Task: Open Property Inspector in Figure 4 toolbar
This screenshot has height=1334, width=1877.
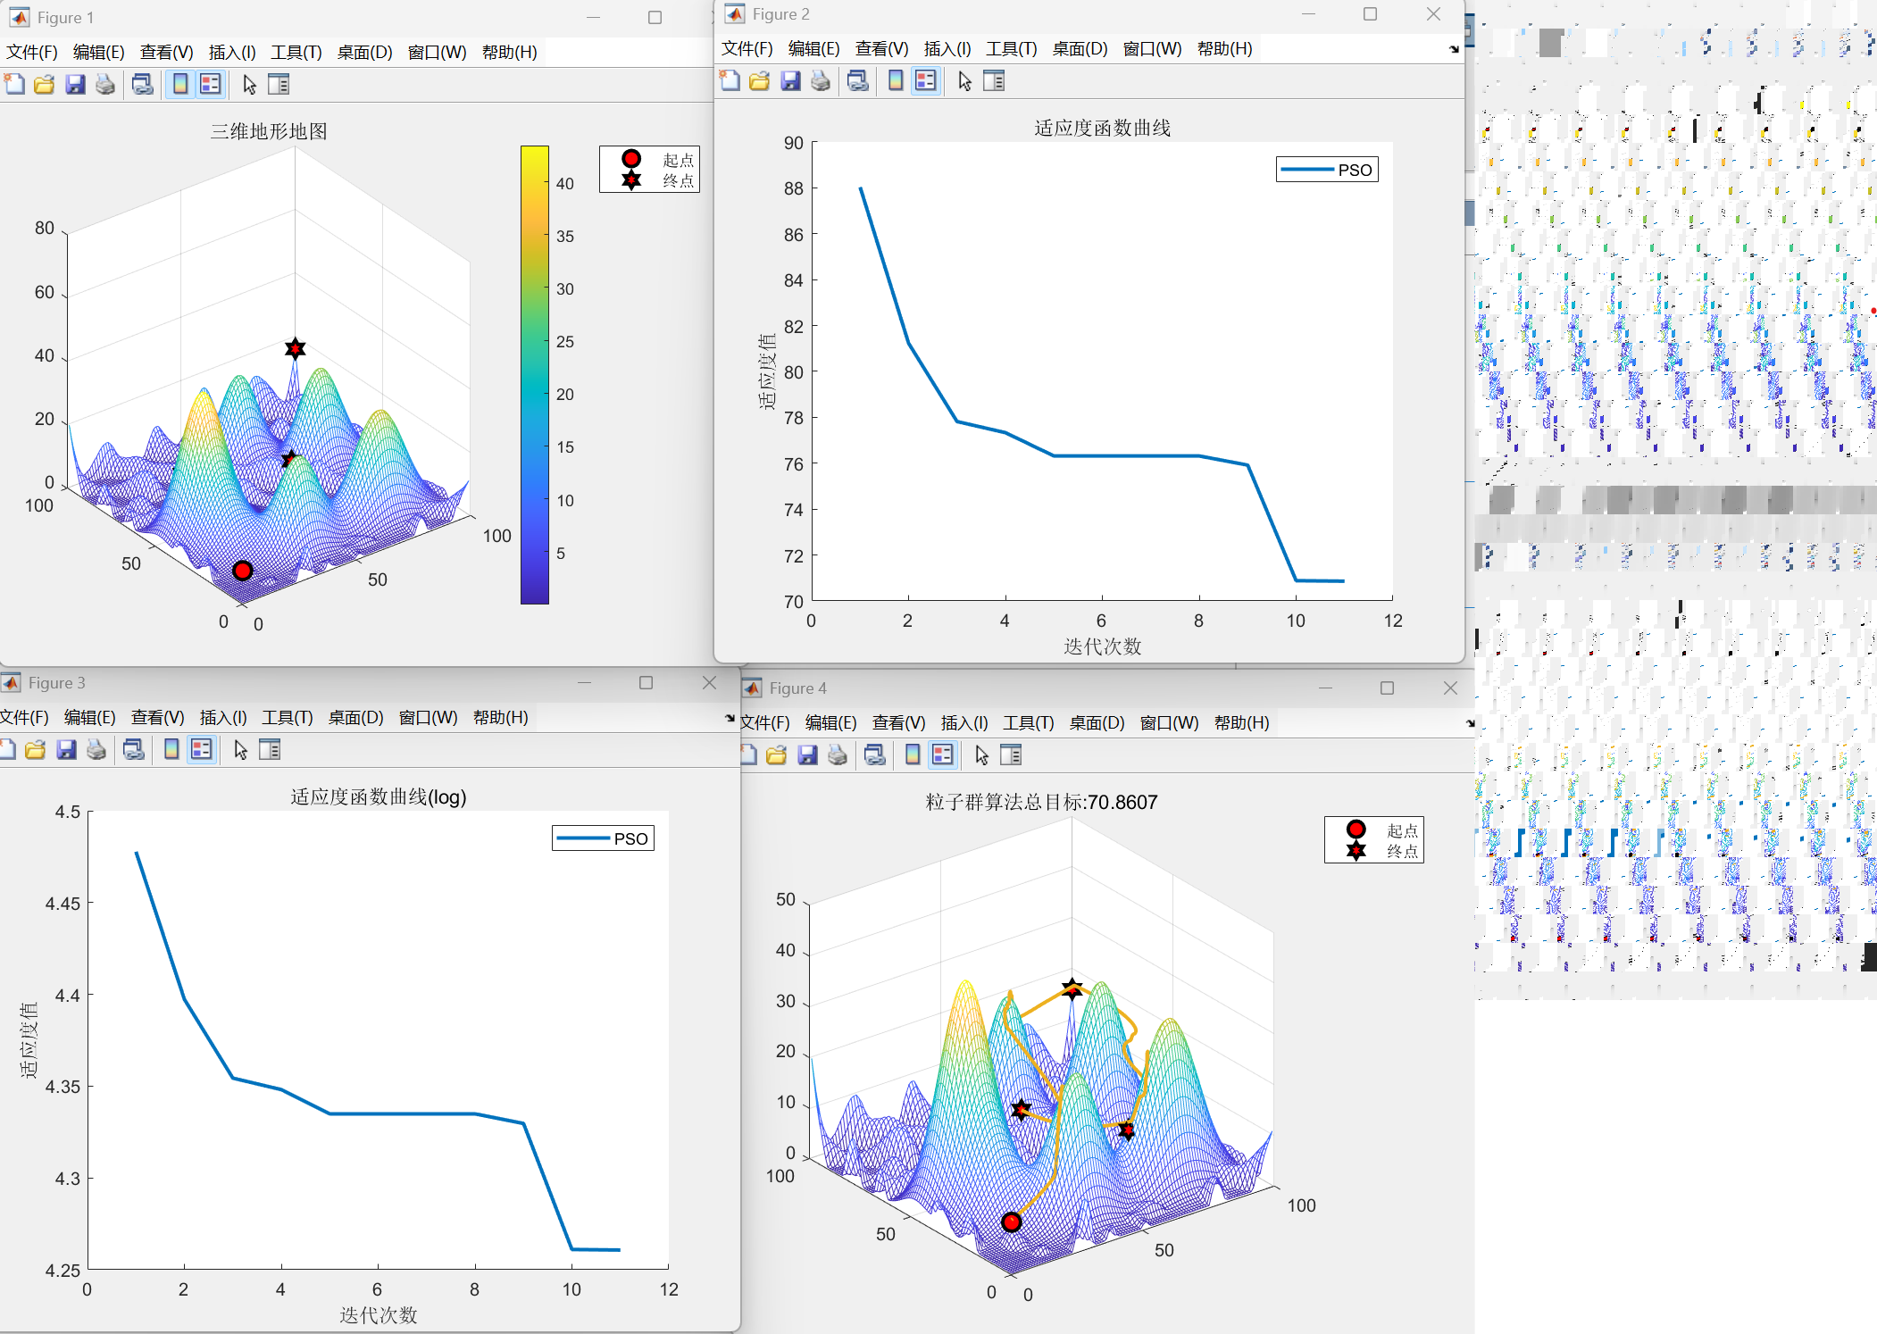Action: point(1011,755)
